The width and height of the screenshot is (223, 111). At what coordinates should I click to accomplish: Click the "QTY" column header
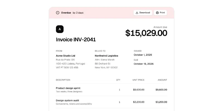(x=118, y=80)
